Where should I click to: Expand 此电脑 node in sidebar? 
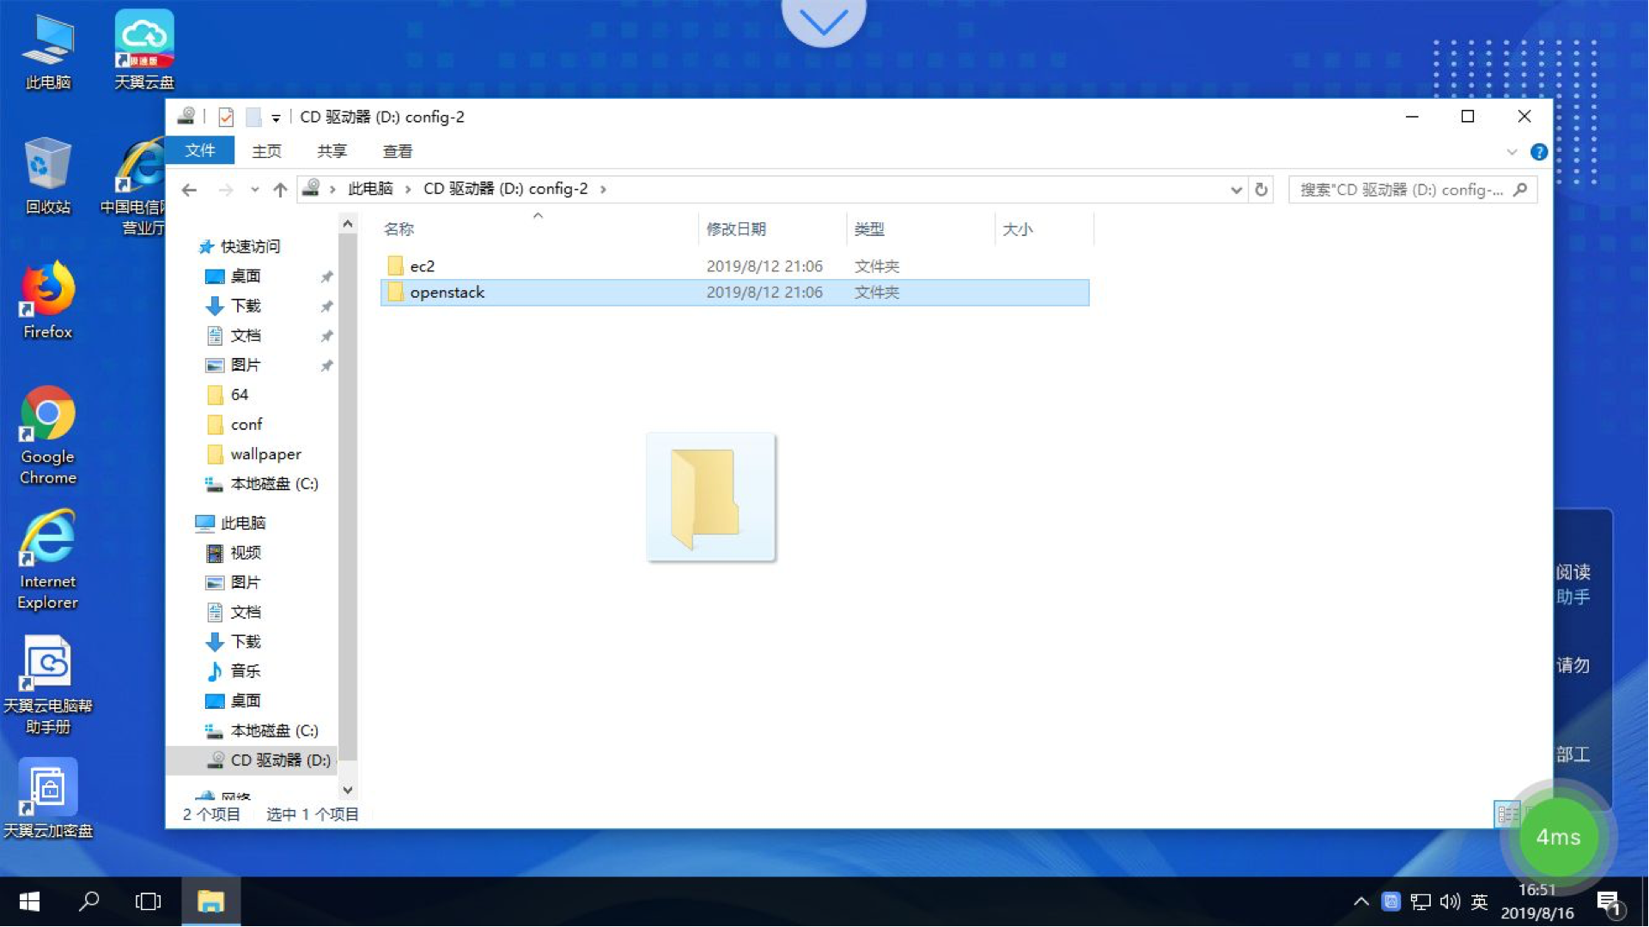tap(184, 523)
